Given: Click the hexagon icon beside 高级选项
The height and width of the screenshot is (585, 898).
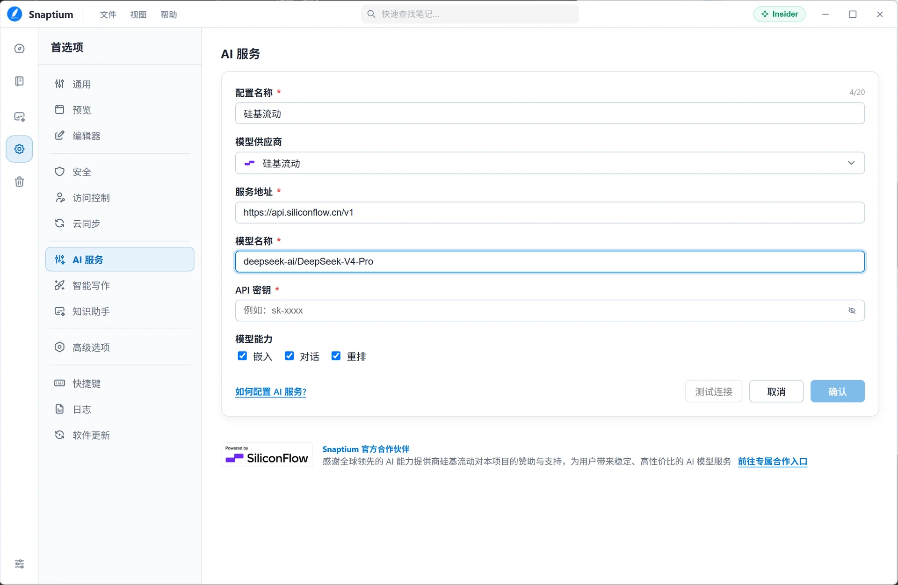Looking at the screenshot, I should pos(59,347).
